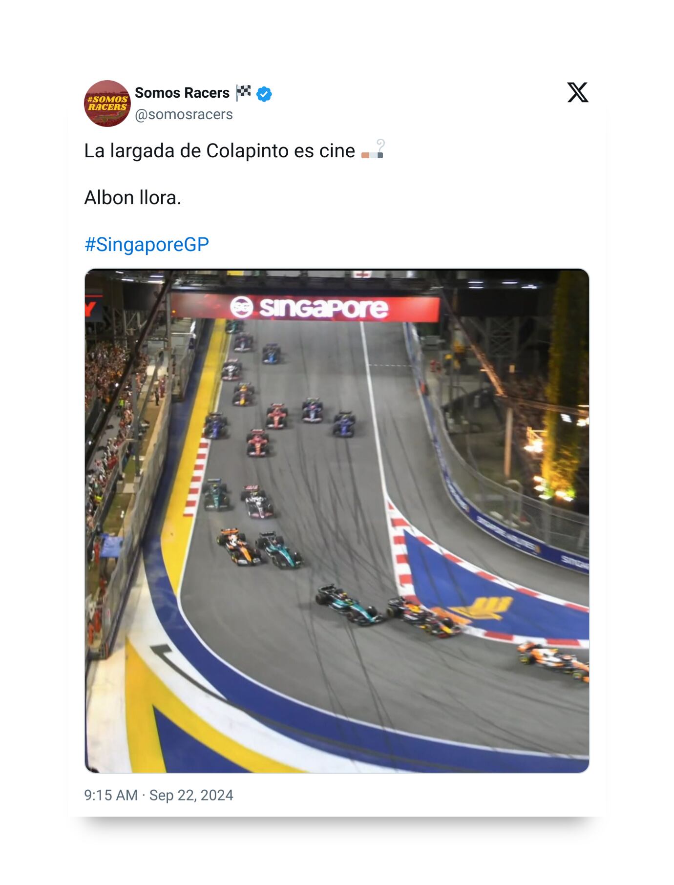Click the X logo icon
This screenshot has width=674, height=885.
tap(578, 92)
